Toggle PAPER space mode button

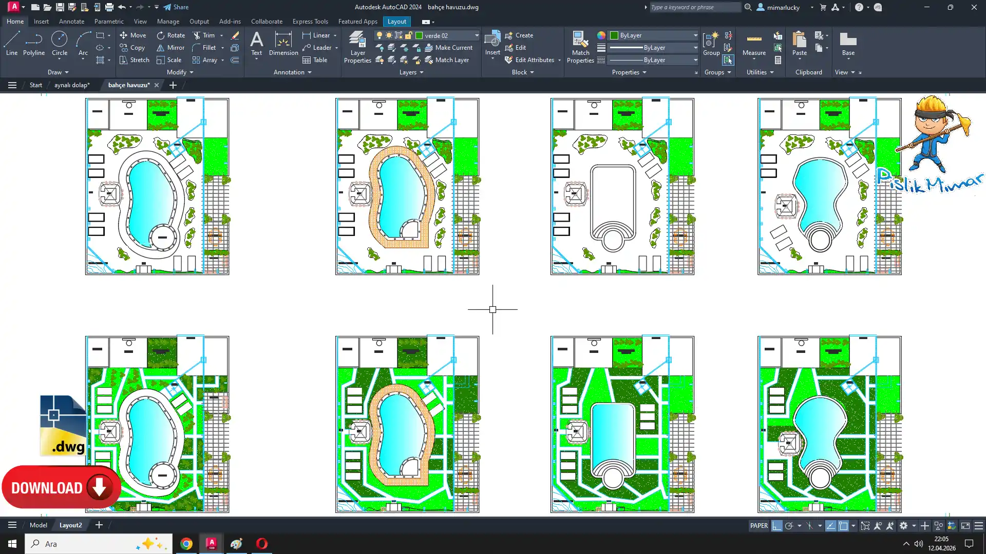759,526
